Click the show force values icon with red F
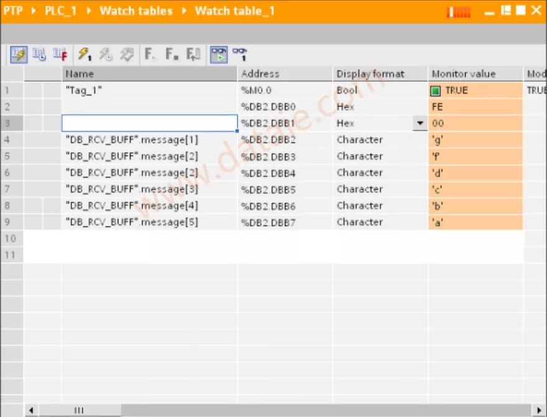The width and height of the screenshot is (547, 417). [x=60, y=54]
